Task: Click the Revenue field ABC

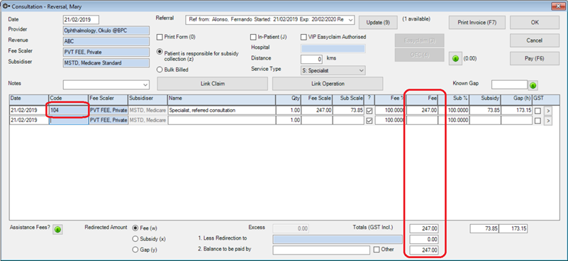Action: [x=106, y=41]
